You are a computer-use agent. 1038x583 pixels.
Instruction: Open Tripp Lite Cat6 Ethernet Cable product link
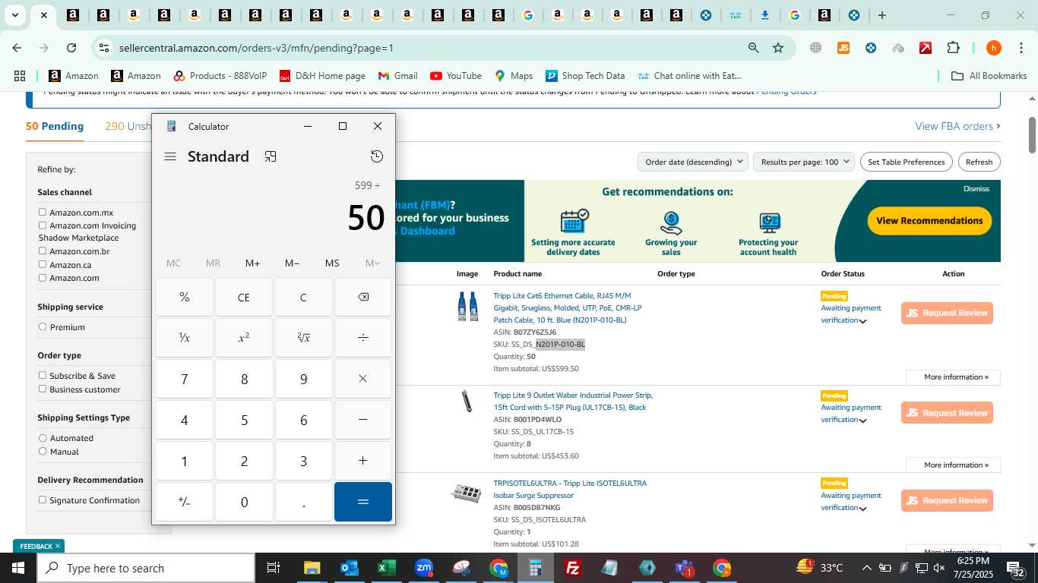pos(568,307)
